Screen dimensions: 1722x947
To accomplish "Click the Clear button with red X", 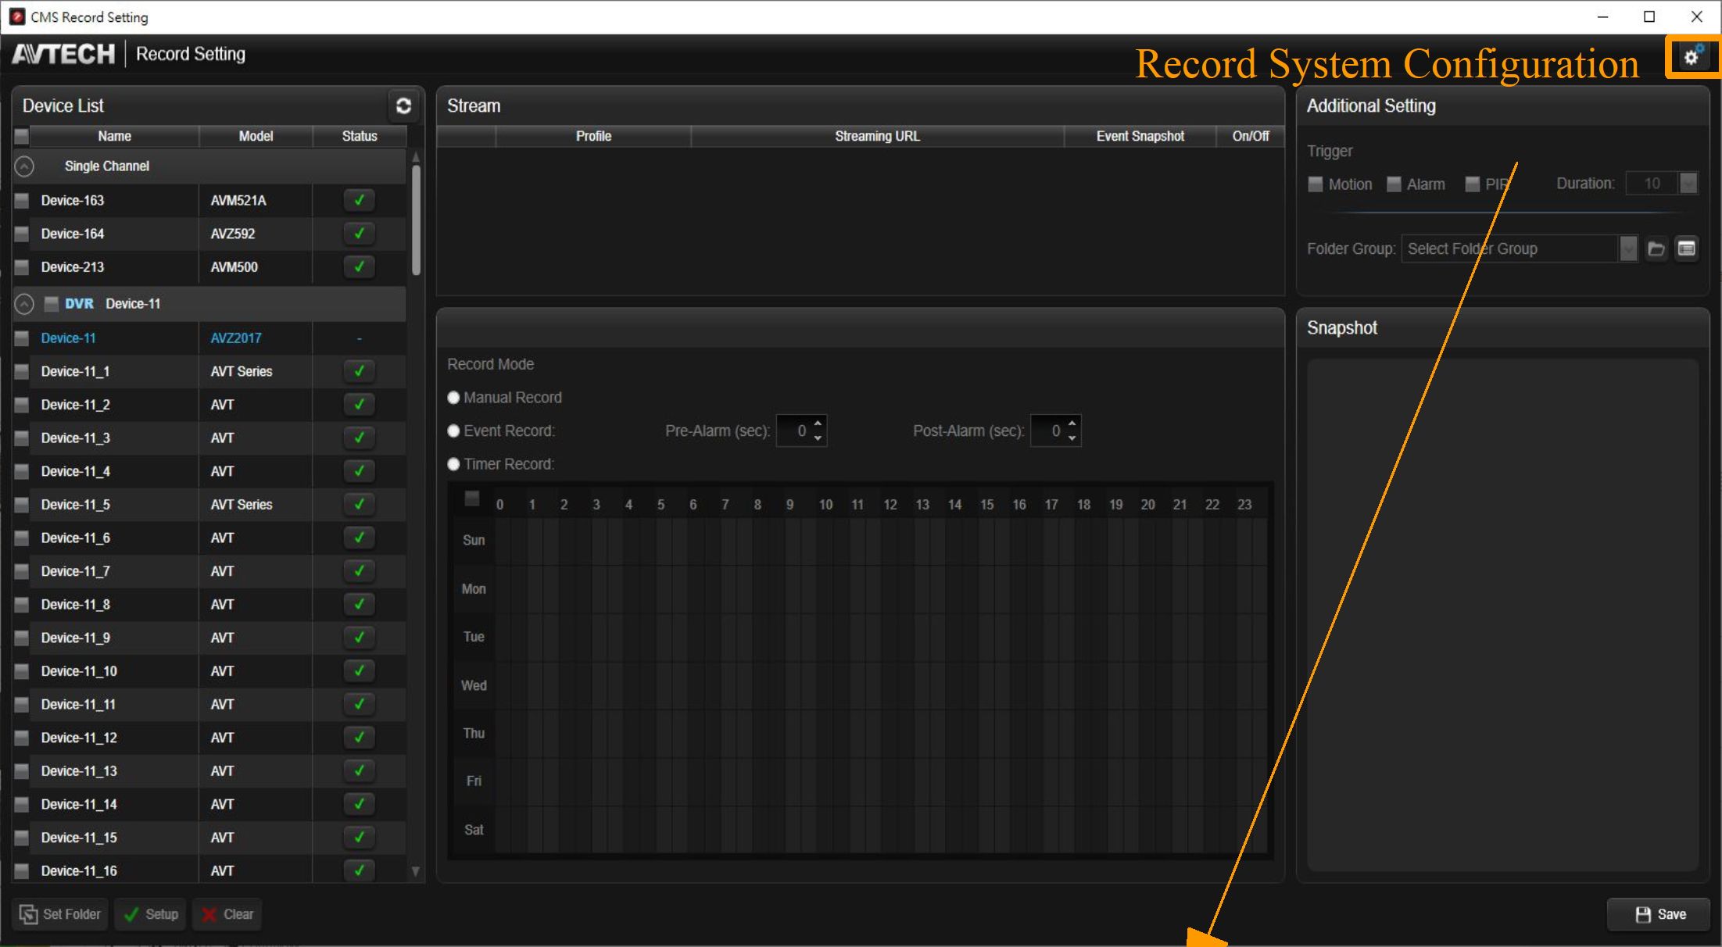I will (x=227, y=914).
